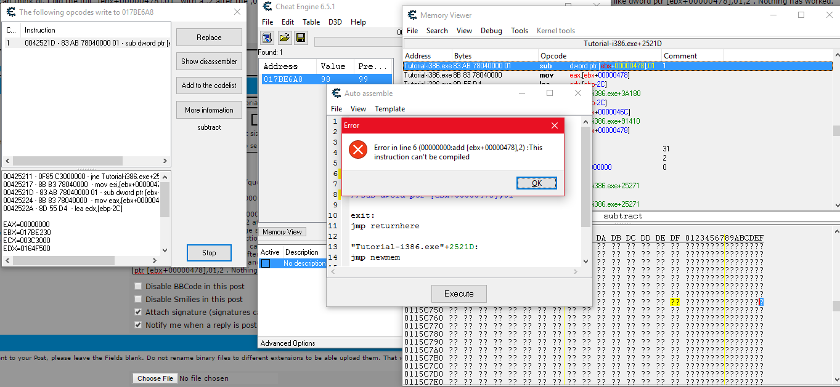Click Address column header in found list

pos(287,66)
